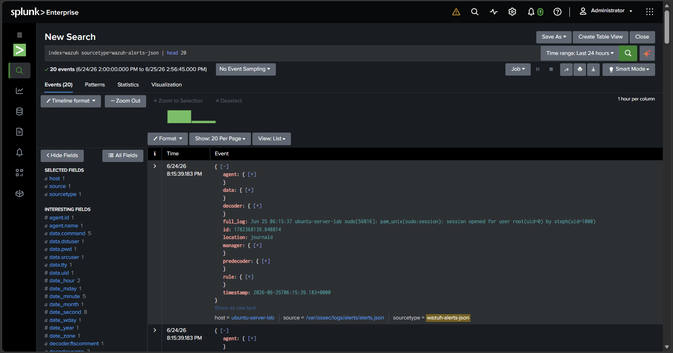The image size is (673, 353).
Task: Click the Hide Fields button
Action: tap(62, 155)
